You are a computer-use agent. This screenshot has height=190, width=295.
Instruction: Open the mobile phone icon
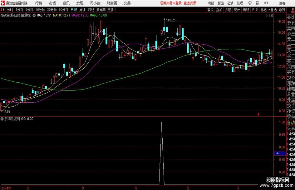(257, 3)
